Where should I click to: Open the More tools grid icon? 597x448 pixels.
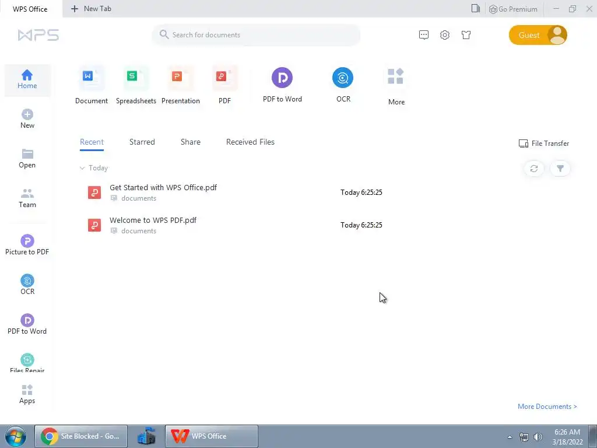pos(396,76)
